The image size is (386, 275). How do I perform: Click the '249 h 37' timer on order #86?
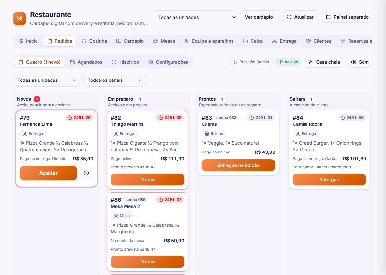pos(170,200)
